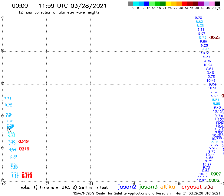Click the wave height value 9.37
The height and width of the screenshot is (196, 224).
click(206, 57)
